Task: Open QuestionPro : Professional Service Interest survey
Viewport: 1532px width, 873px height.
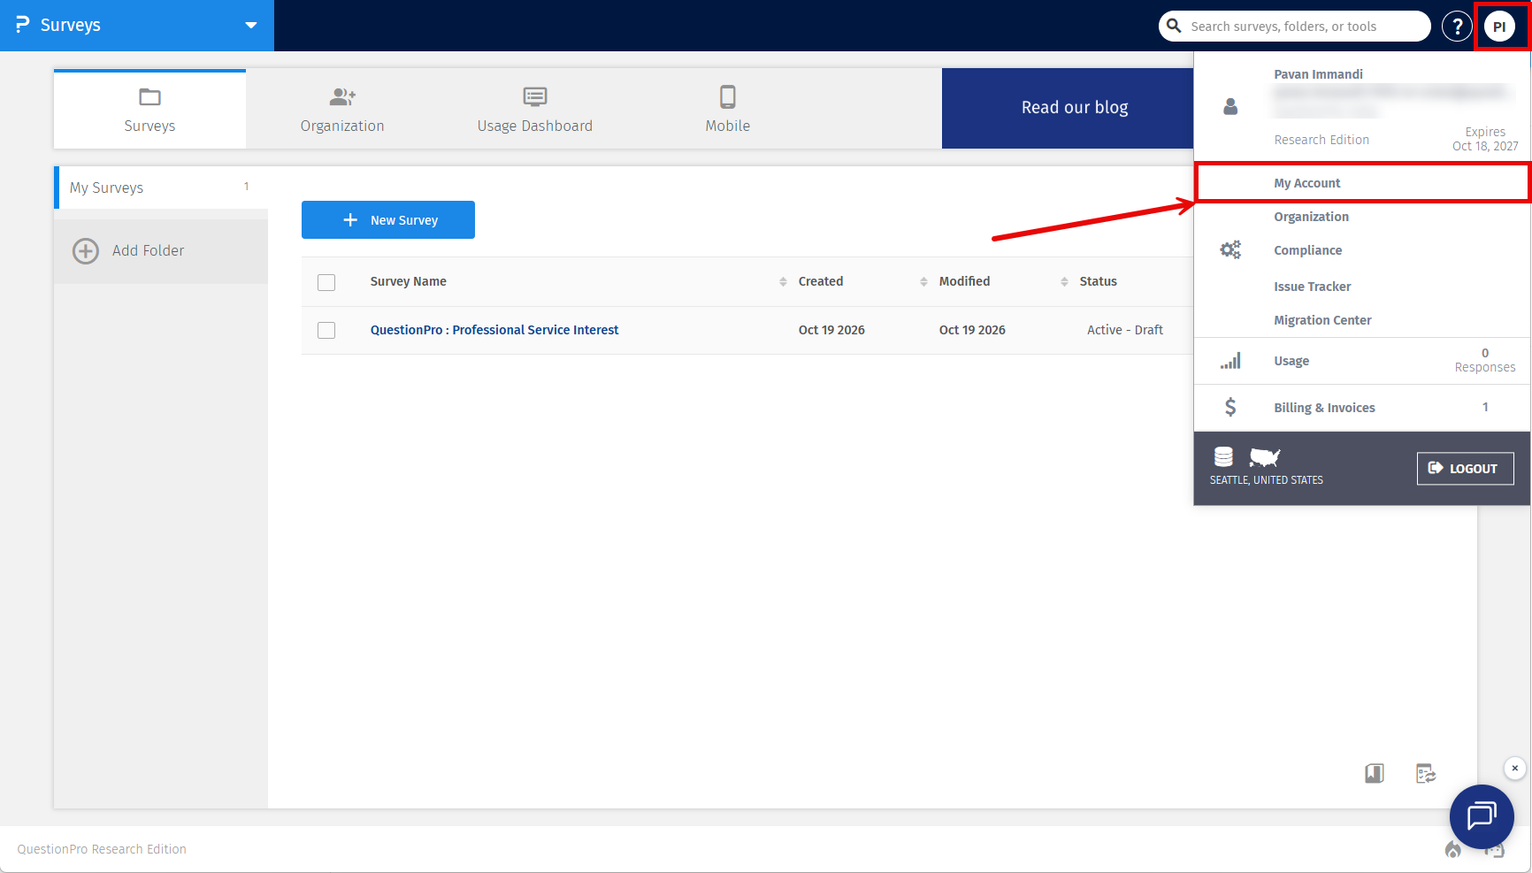Action: tap(494, 330)
